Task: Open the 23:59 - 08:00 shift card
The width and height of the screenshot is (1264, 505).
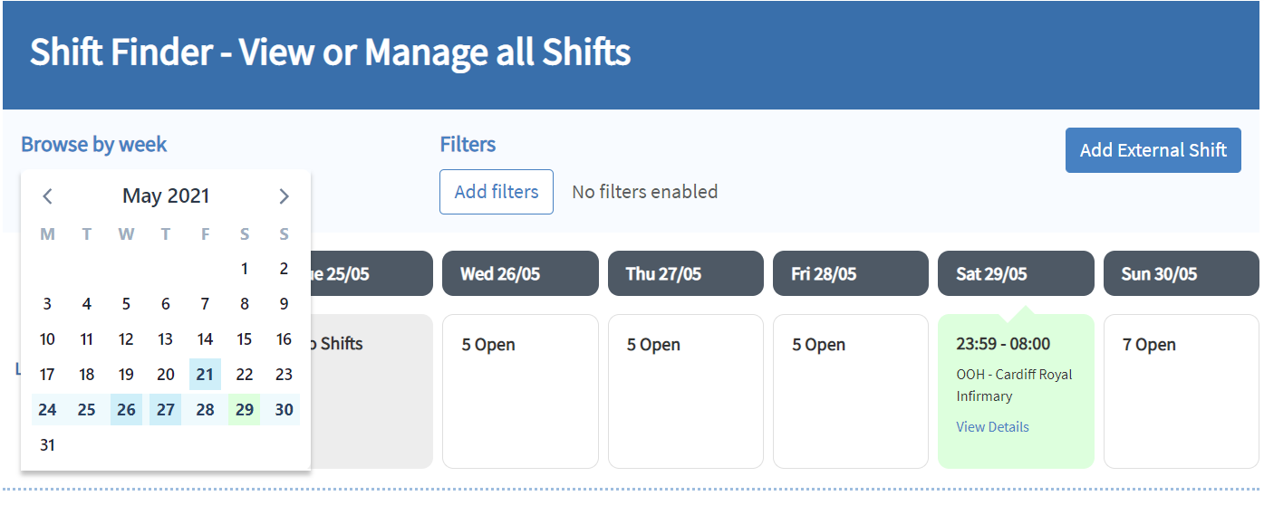Action: [1016, 371]
